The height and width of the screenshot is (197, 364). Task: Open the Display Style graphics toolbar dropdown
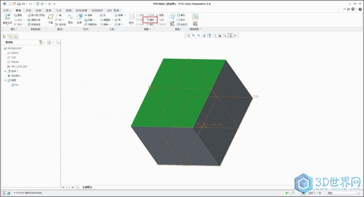pos(209,35)
